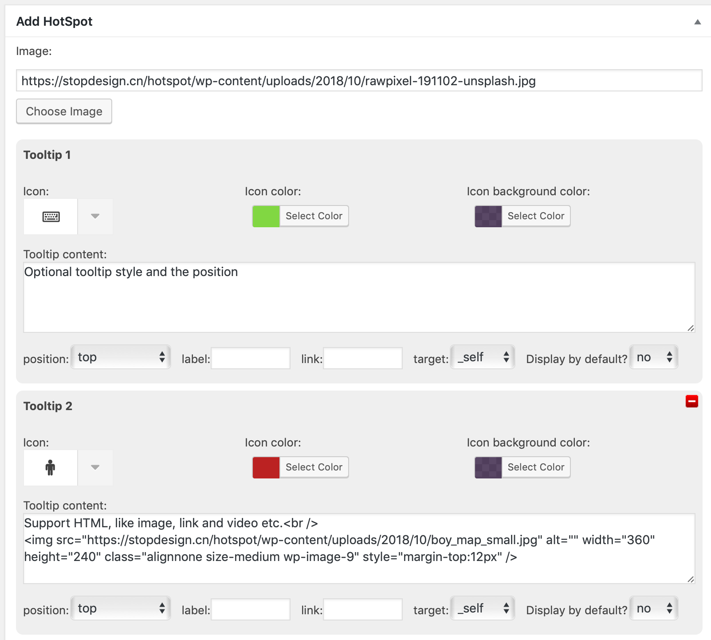This screenshot has width=711, height=640.
Task: Remove Tooltip 2 with red minus icon
Action: [x=691, y=401]
